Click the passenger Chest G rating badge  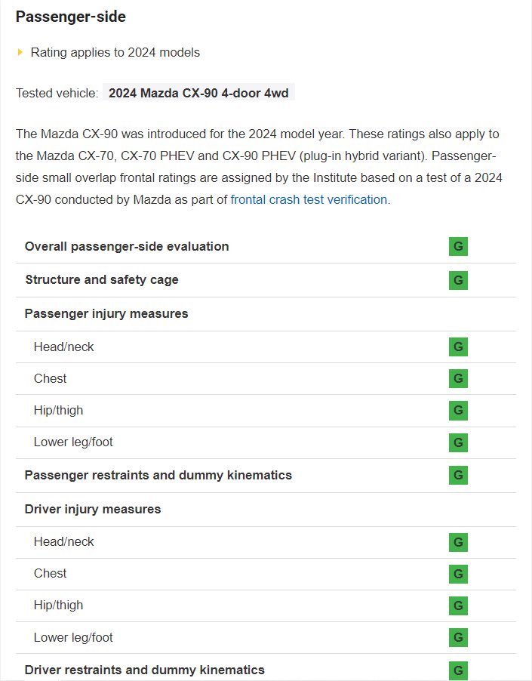pyautogui.click(x=458, y=379)
